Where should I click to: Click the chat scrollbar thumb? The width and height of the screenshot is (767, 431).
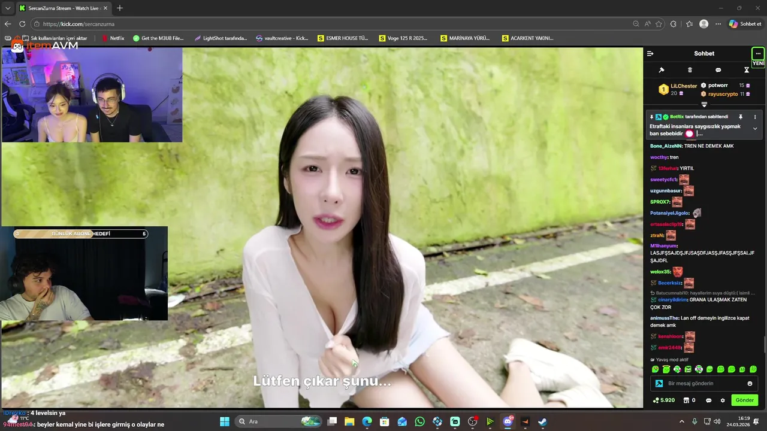click(x=765, y=345)
